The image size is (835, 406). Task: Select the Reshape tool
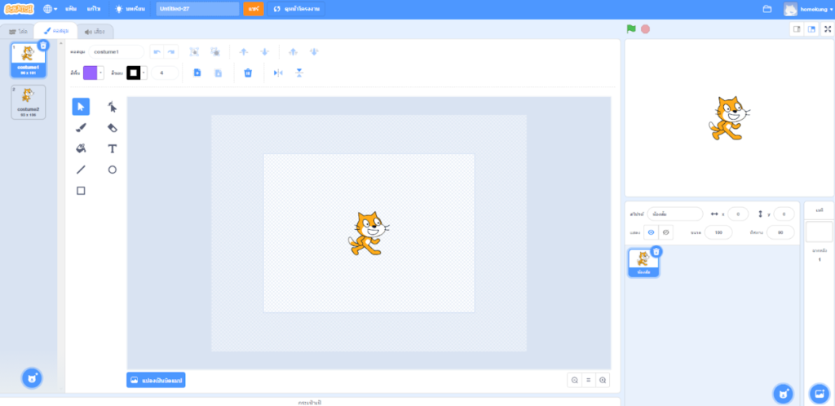coord(113,107)
